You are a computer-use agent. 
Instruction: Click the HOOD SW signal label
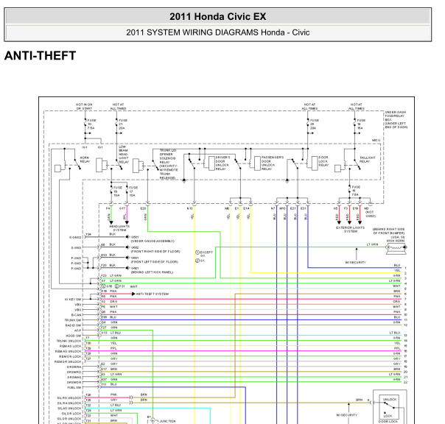tap(74, 336)
